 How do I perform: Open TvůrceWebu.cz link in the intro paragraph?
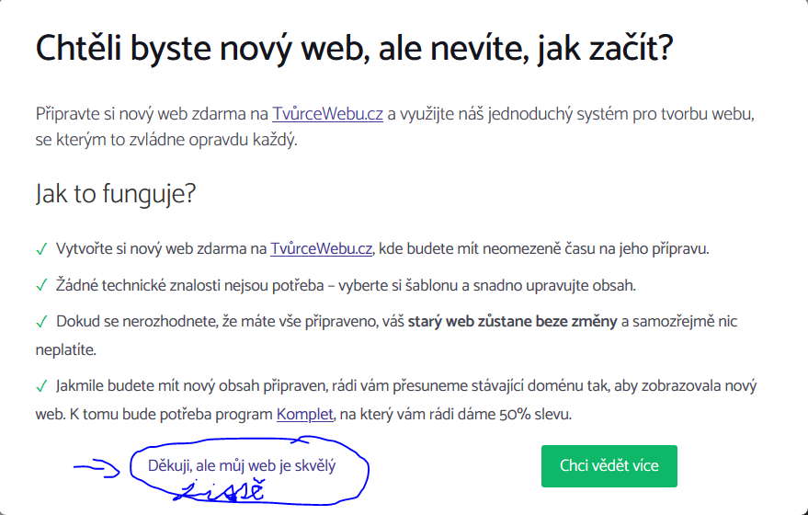tap(327, 115)
